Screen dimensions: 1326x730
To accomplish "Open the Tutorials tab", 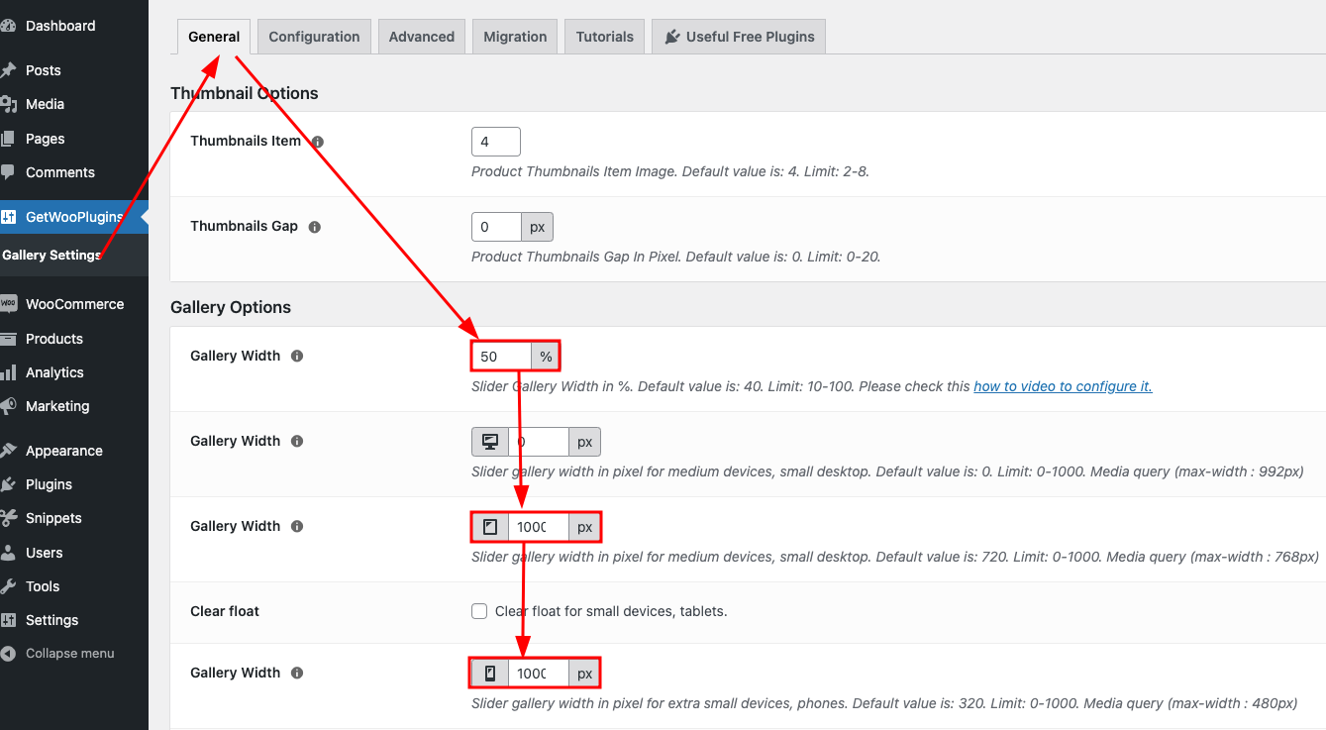I will pyautogui.click(x=605, y=37).
